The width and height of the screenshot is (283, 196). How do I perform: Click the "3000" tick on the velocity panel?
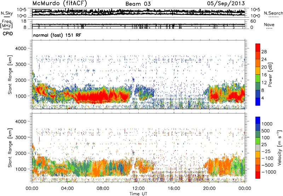[21, 137]
